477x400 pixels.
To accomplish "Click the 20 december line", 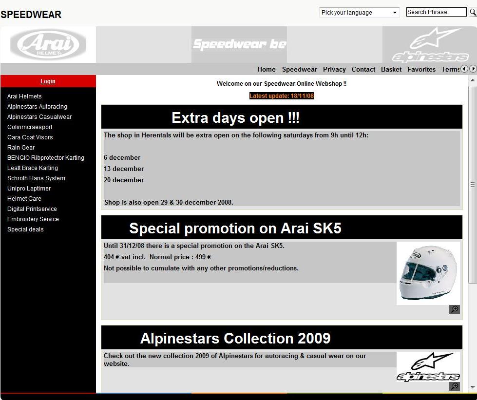I will click(123, 180).
